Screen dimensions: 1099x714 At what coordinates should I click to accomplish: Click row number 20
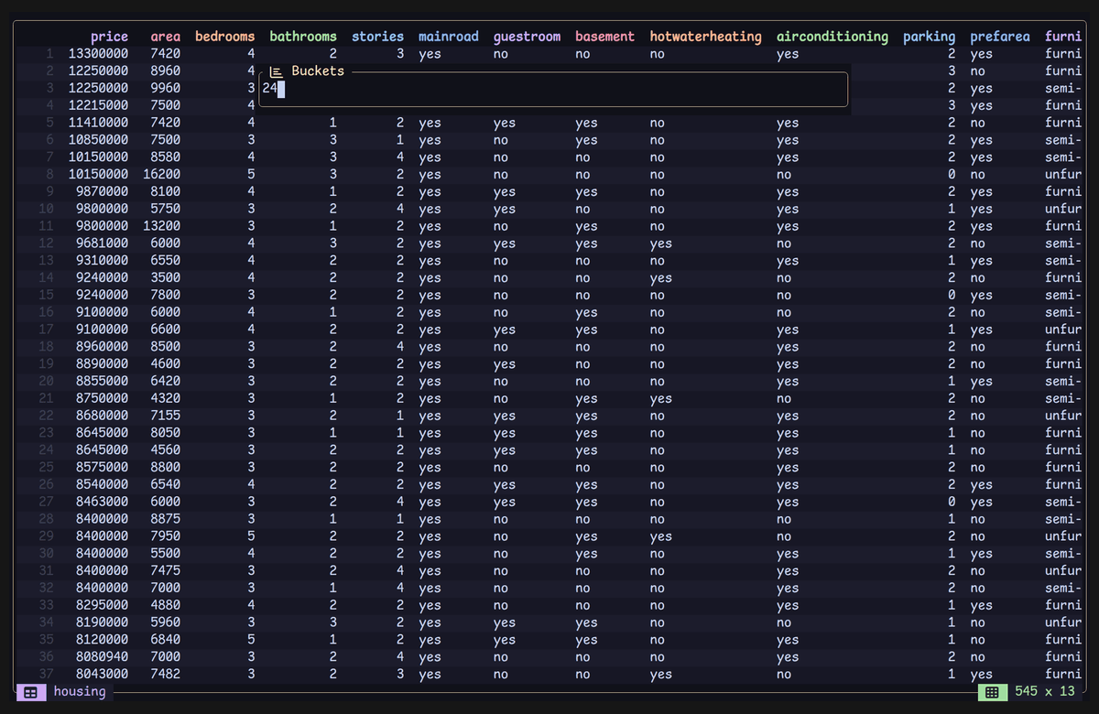pyautogui.click(x=49, y=381)
